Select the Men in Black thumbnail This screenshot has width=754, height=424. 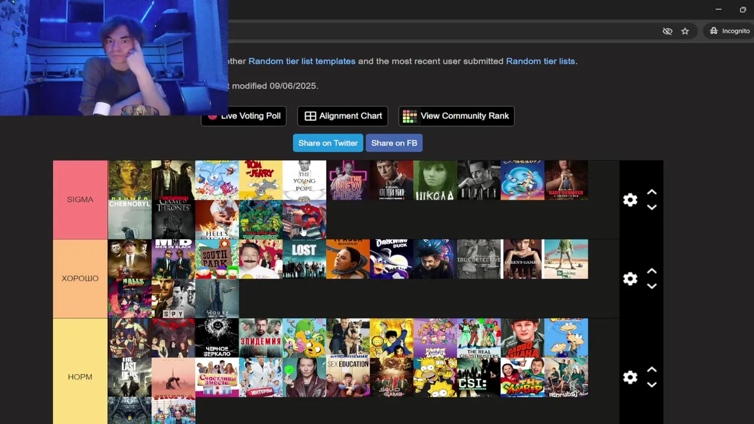(173, 259)
